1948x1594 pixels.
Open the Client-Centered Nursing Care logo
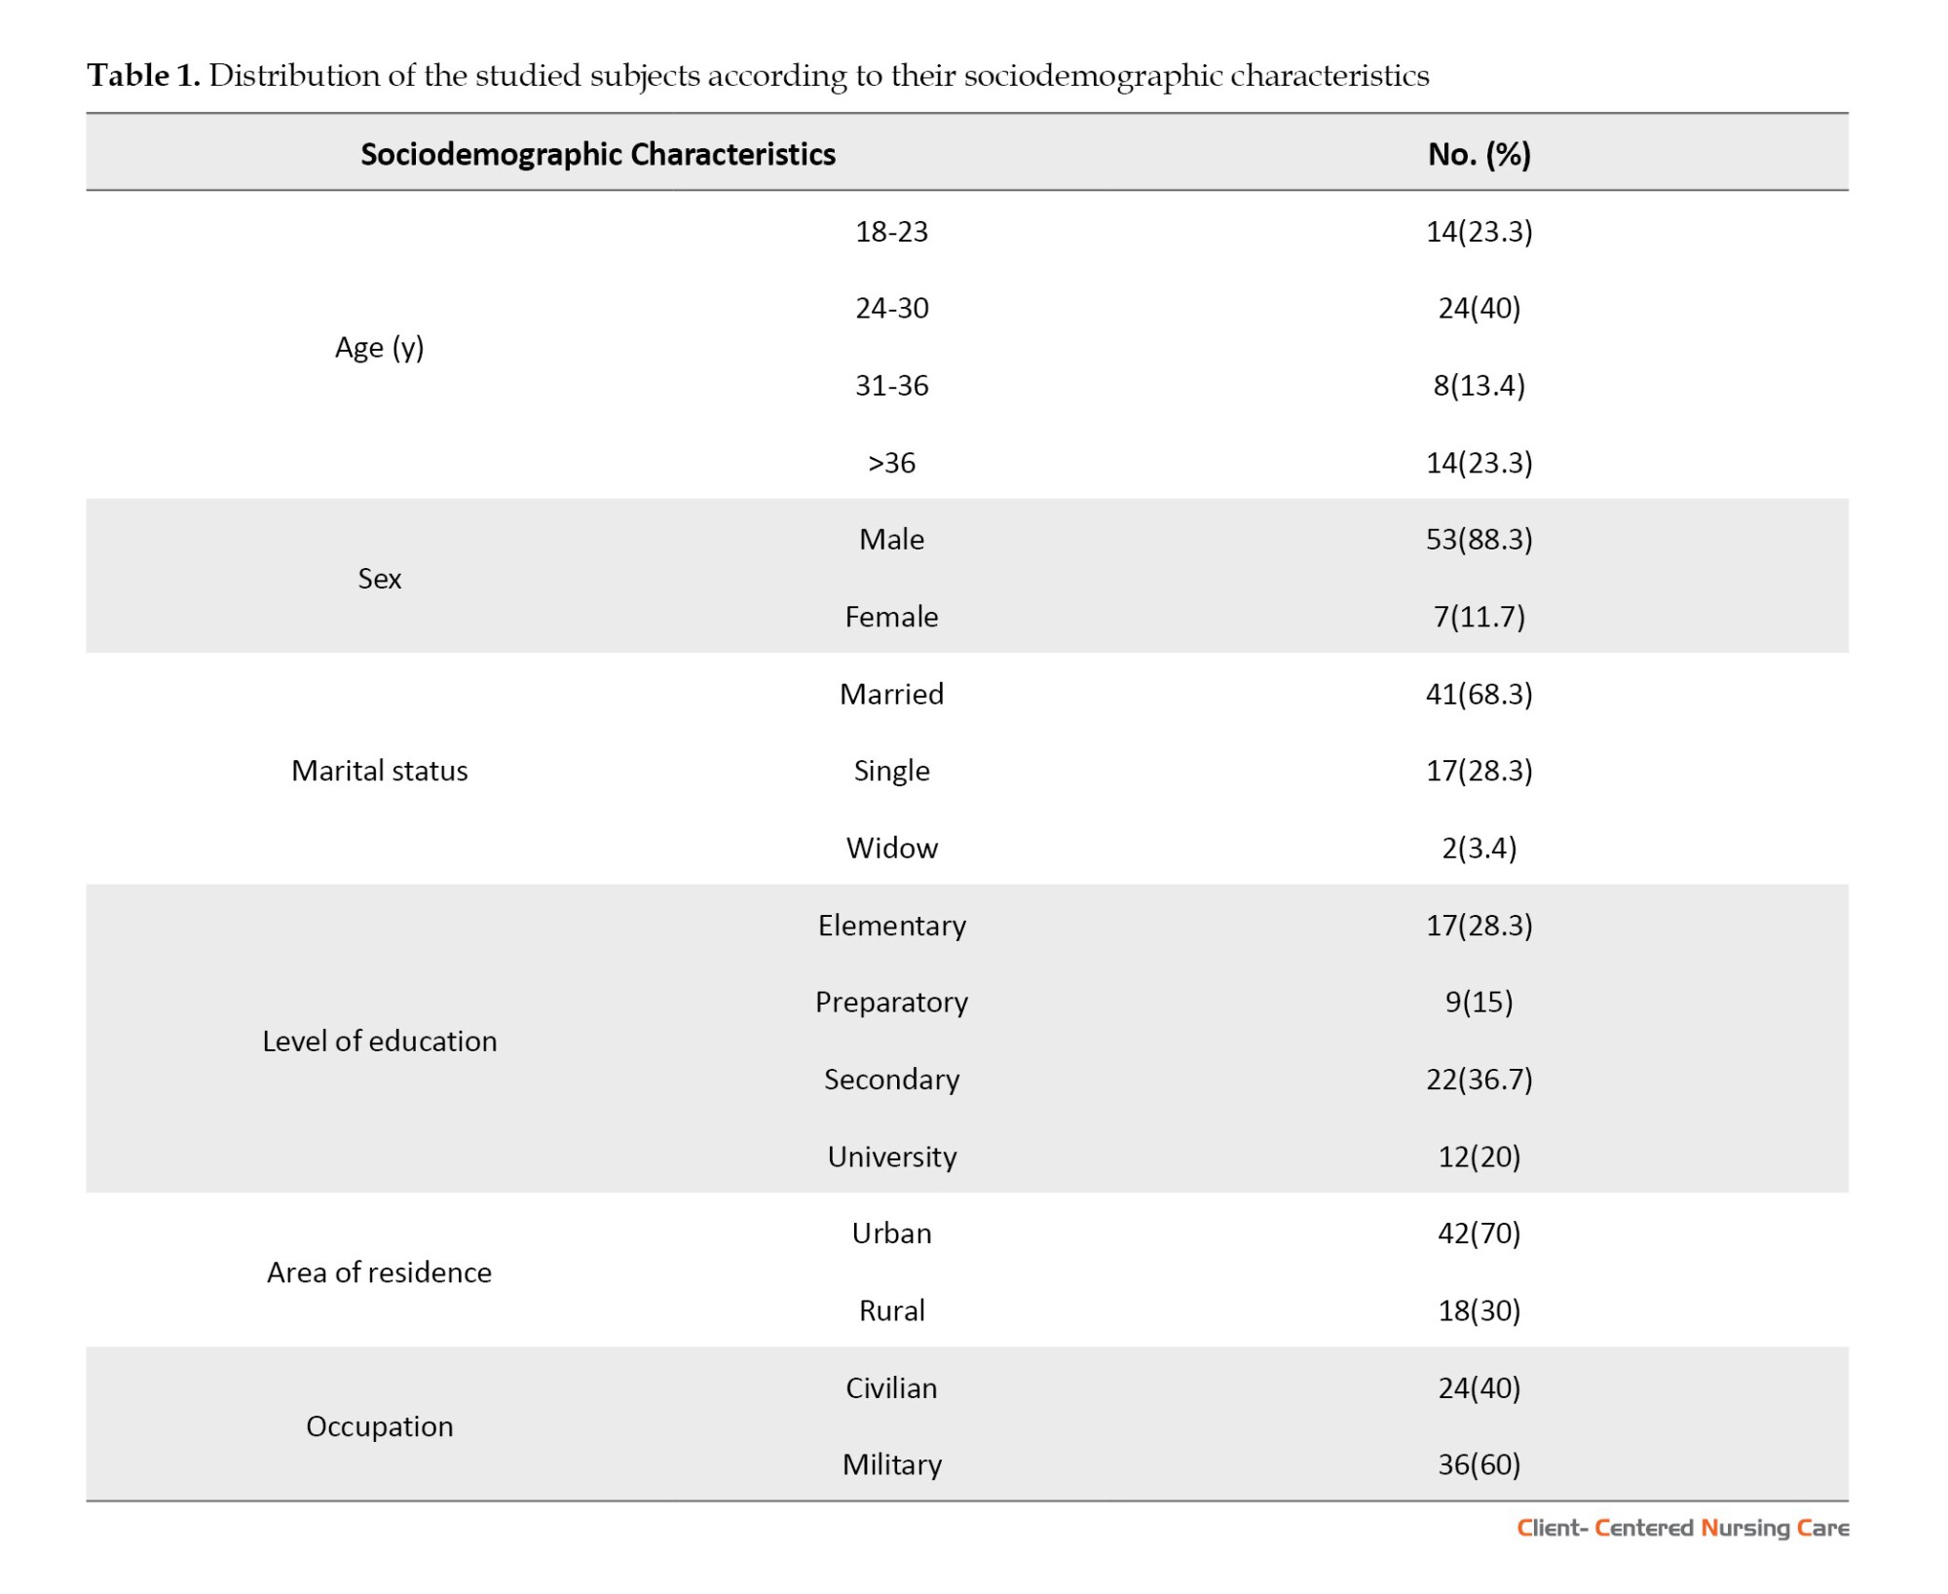1682,1528
